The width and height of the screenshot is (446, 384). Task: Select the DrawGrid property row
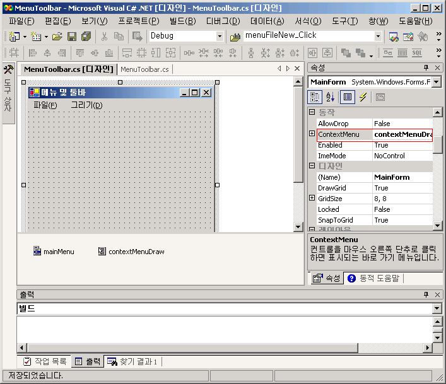[375, 188]
